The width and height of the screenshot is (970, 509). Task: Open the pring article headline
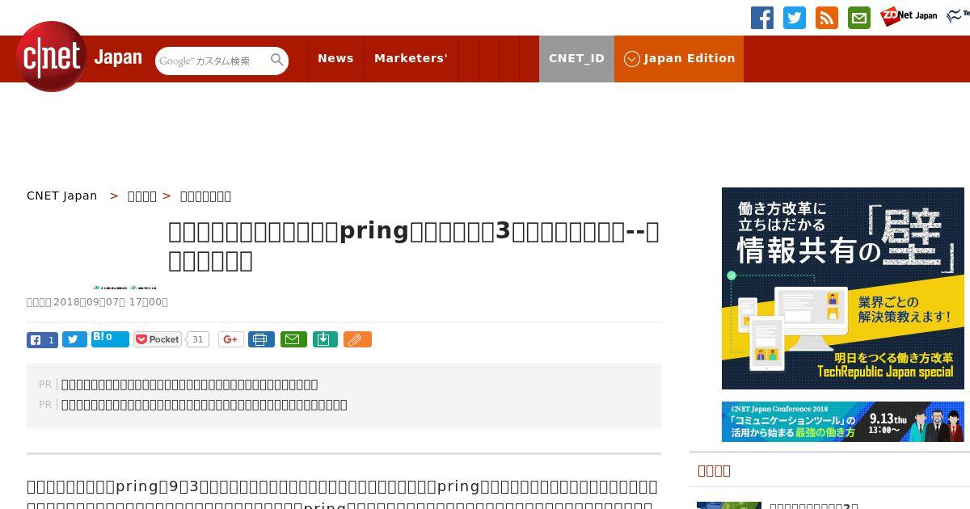(x=414, y=246)
